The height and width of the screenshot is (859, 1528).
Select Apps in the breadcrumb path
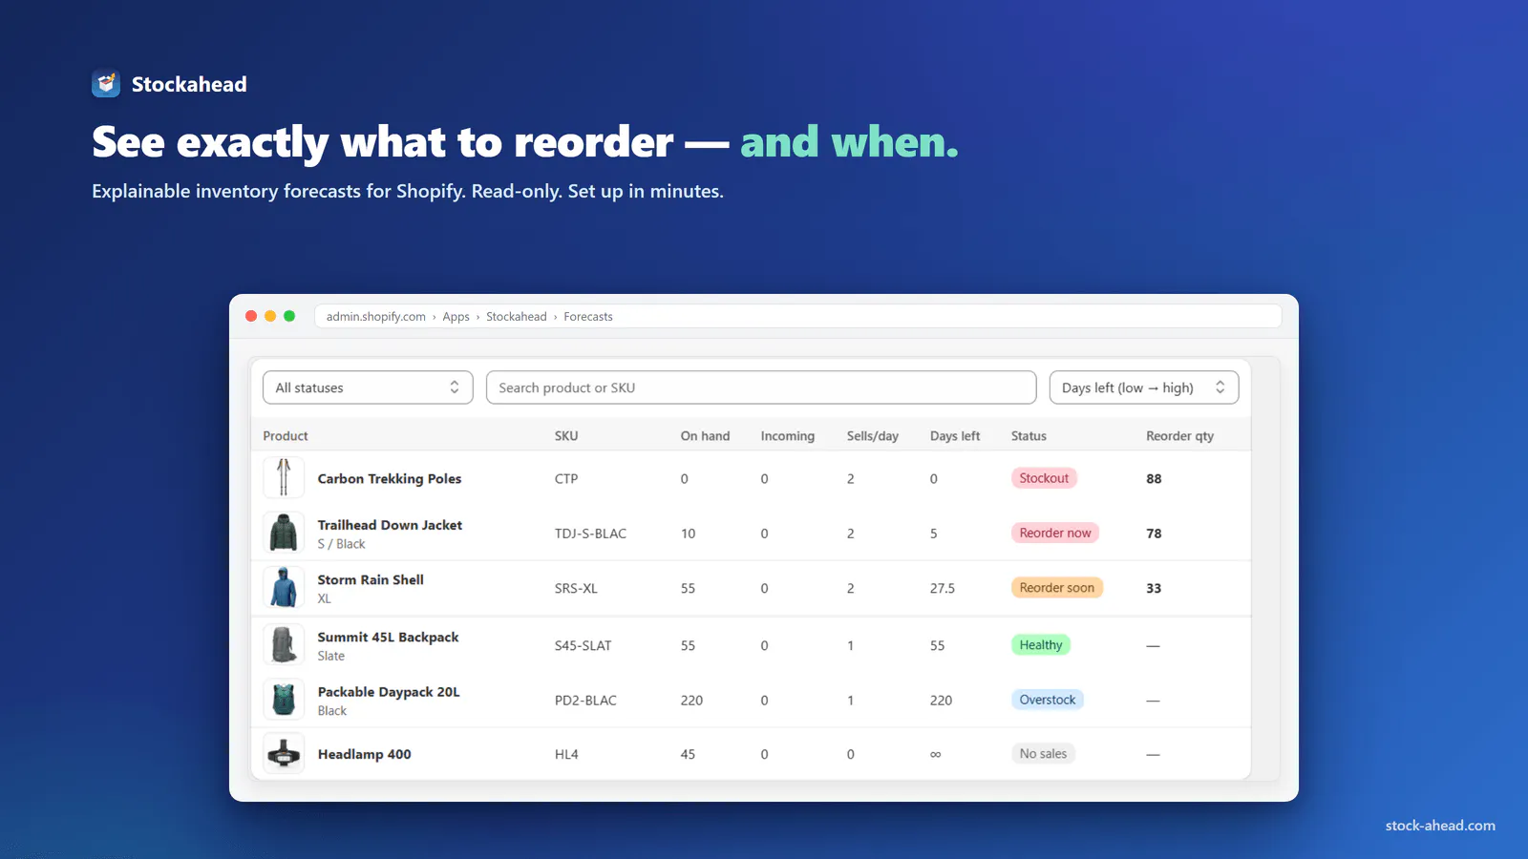pos(456,317)
